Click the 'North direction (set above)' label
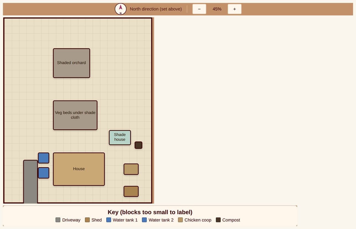Viewport: 356px width, 229px height. [x=156, y=9]
